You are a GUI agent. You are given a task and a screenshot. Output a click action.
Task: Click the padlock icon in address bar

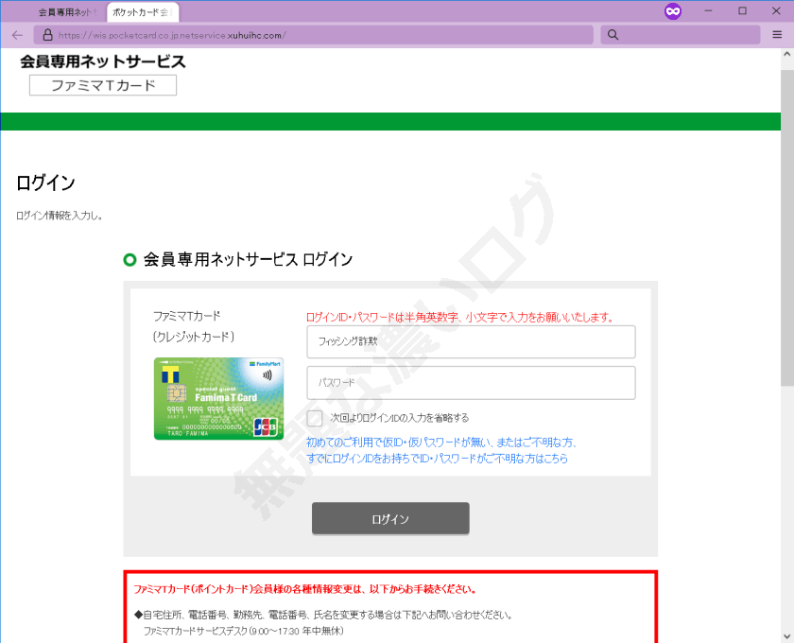click(47, 35)
